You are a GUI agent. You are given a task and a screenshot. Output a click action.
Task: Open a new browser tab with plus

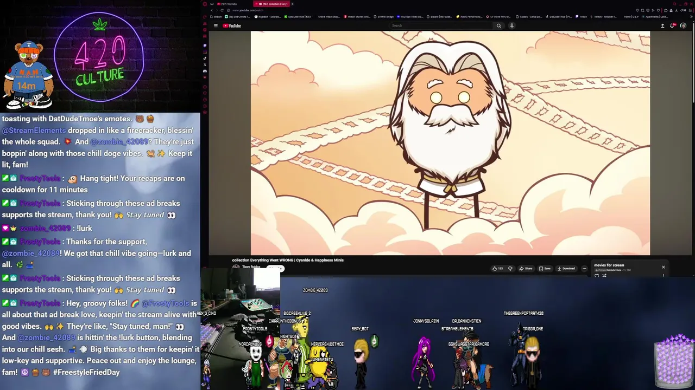[292, 4]
